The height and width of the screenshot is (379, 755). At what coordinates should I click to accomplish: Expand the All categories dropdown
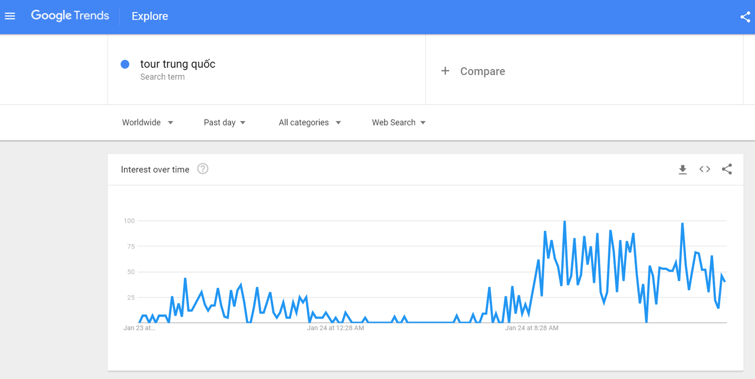(x=310, y=123)
